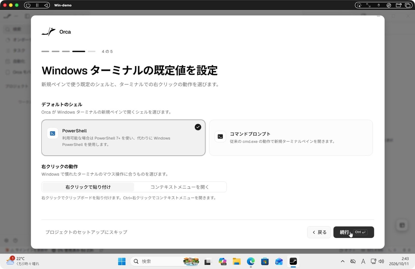
Task: Toggle the diagonal arrows resize icon
Action: pos(368,5)
